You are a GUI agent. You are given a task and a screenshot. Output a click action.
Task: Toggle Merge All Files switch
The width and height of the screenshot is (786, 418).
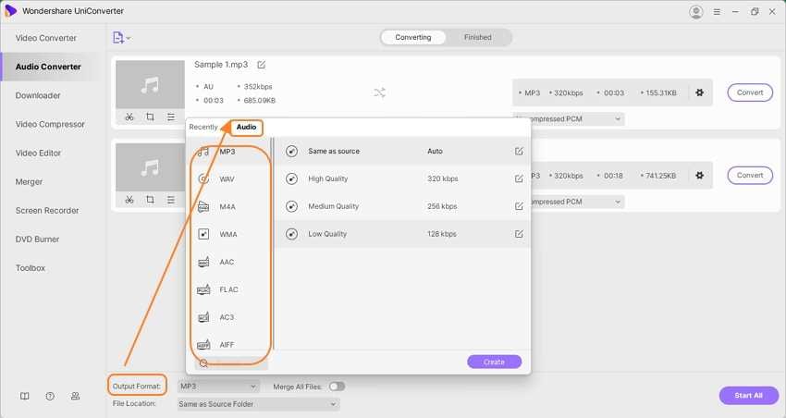click(337, 386)
